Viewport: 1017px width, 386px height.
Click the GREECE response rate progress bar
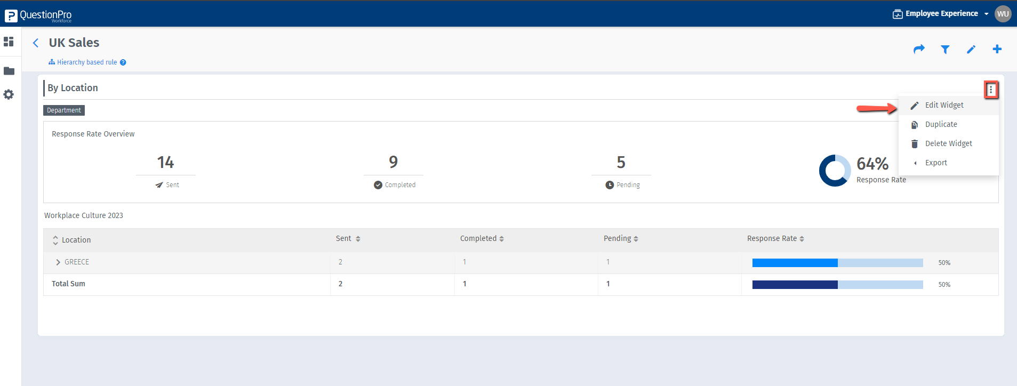point(837,263)
